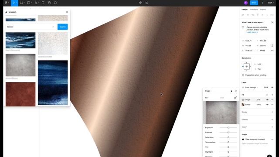Click the rotation angle field
Image resolution: width=279 pixels, height=157 pixels.
tap(248, 51)
